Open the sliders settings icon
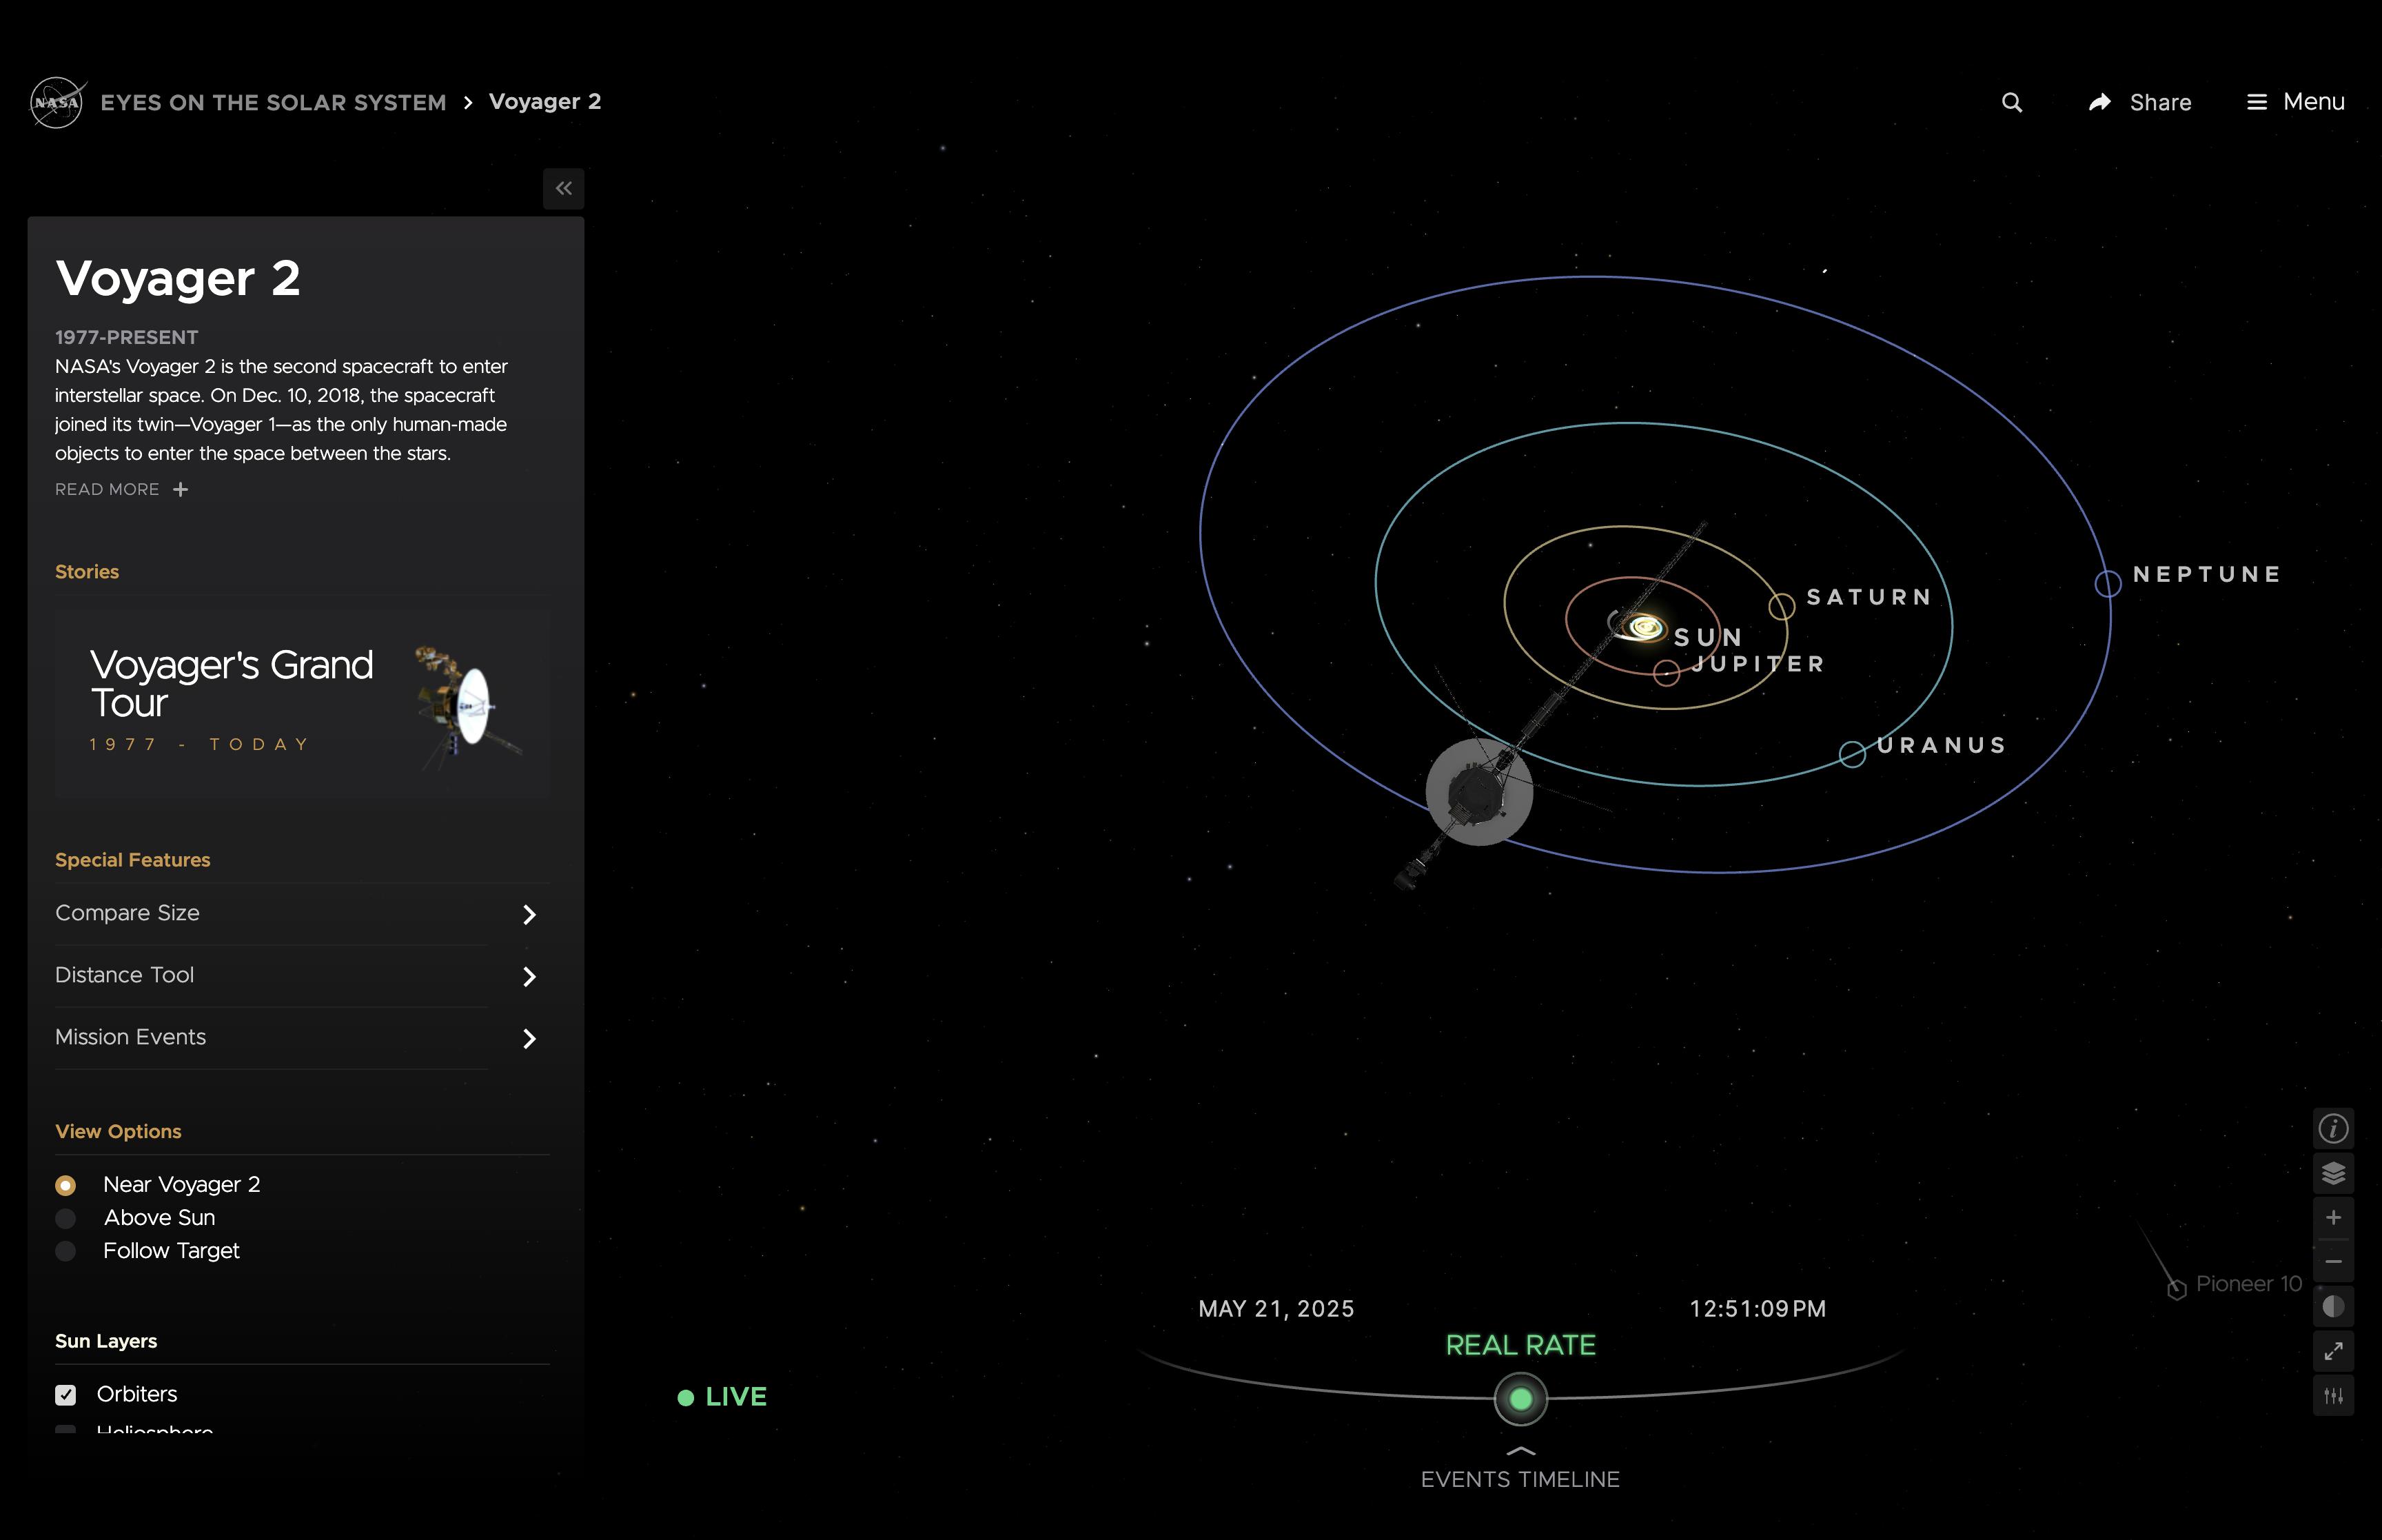The image size is (2382, 1540). click(x=2332, y=1395)
